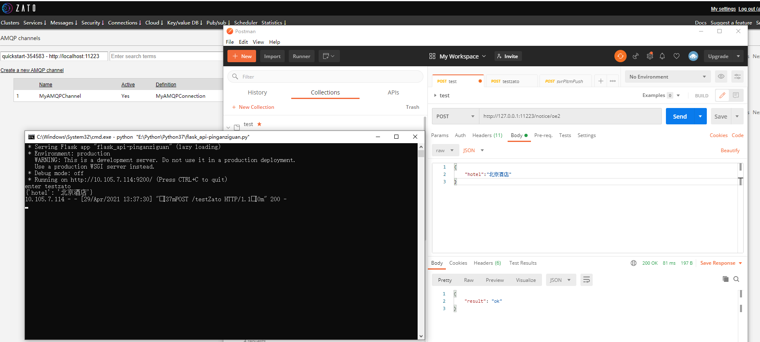Open Zato Services menu

[35, 22]
